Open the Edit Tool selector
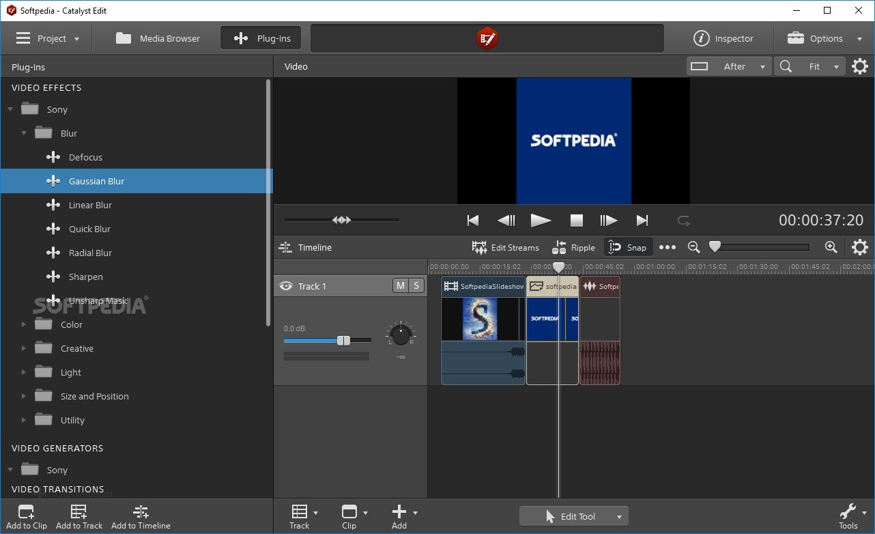 click(574, 516)
